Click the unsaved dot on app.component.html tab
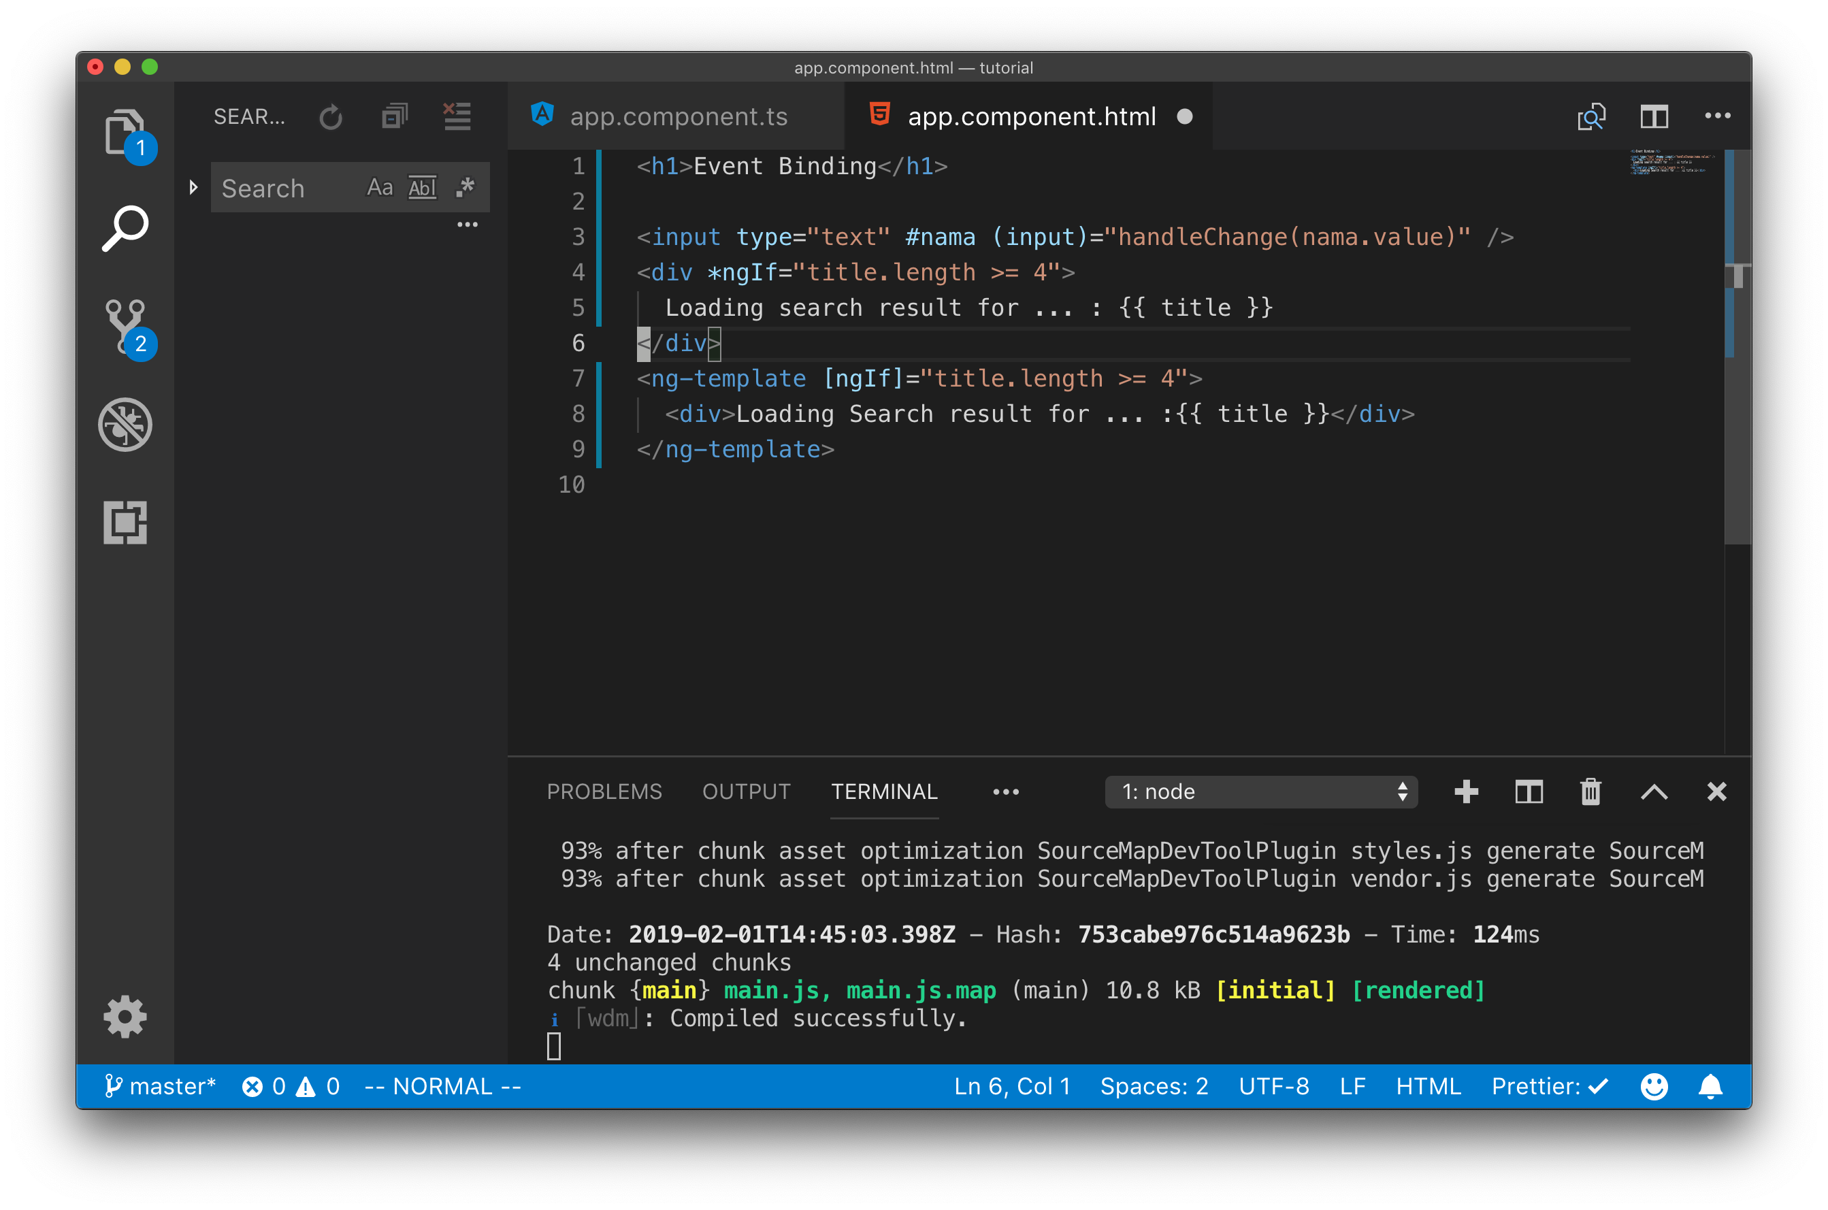Image resolution: width=1828 pixels, height=1210 pixels. click(x=1184, y=116)
